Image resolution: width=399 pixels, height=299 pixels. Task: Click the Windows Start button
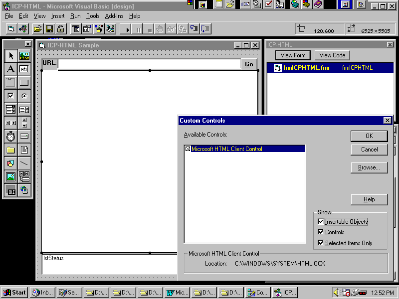pyautogui.click(x=14, y=293)
